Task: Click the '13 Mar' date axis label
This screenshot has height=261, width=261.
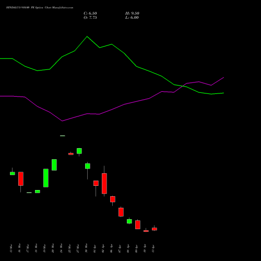Action: (x=11, y=248)
